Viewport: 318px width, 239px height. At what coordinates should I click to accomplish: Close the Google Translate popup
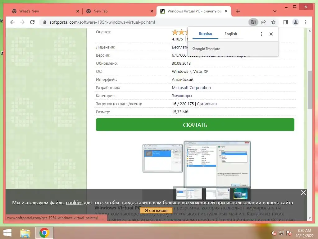[271, 34]
